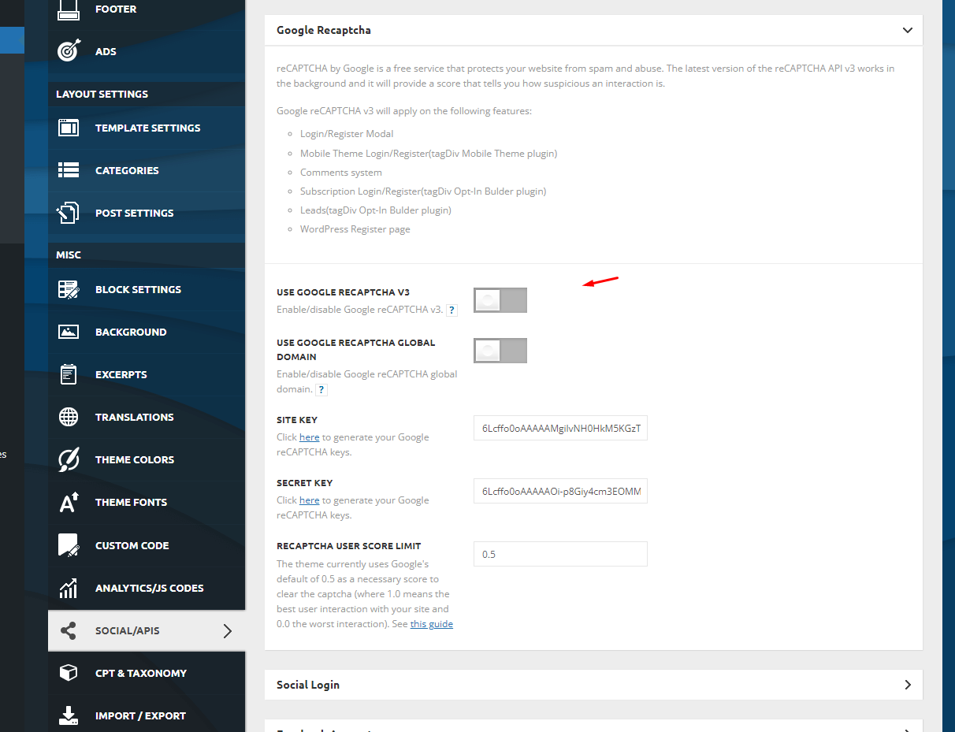Image resolution: width=955 pixels, height=732 pixels.
Task: Toggle Use Google reCAPTCHA Global Domain switch
Action: [500, 351]
